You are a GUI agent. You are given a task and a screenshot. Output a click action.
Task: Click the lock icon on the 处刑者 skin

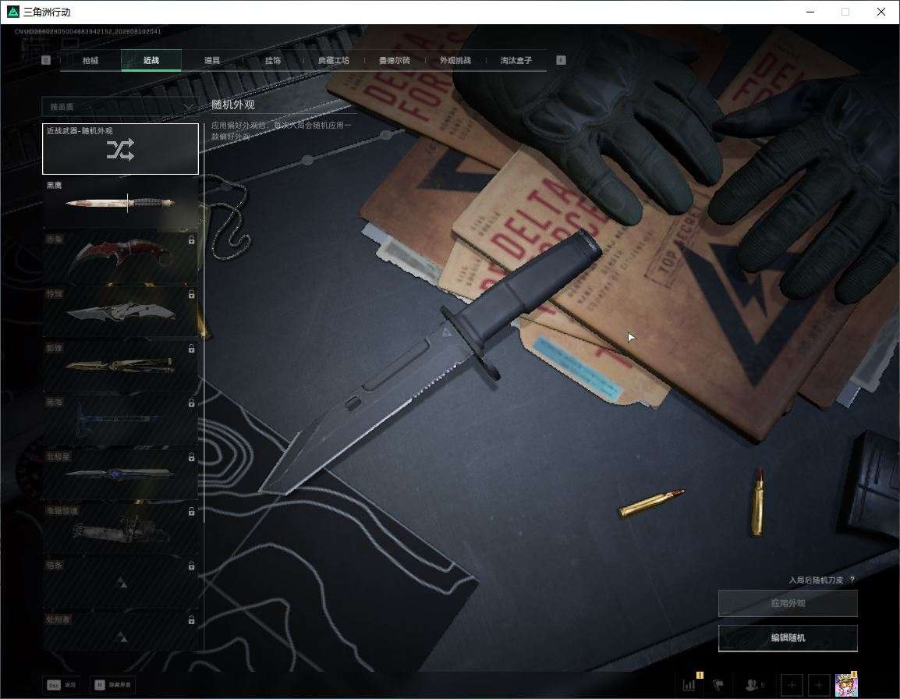(x=191, y=620)
